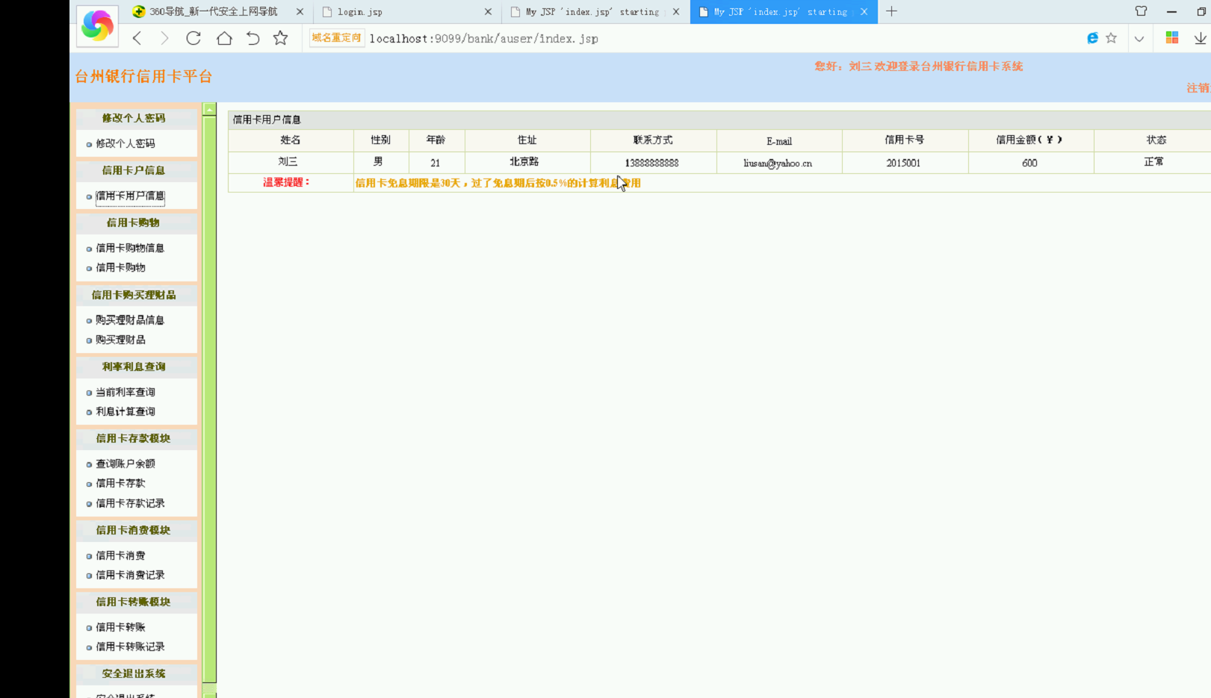1211x698 pixels.
Task: Open 购买理财品 sidebar link
Action: (x=120, y=340)
